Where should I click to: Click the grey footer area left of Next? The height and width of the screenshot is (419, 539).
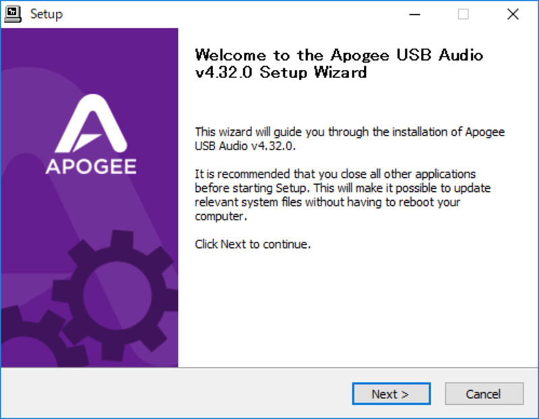[175, 393]
